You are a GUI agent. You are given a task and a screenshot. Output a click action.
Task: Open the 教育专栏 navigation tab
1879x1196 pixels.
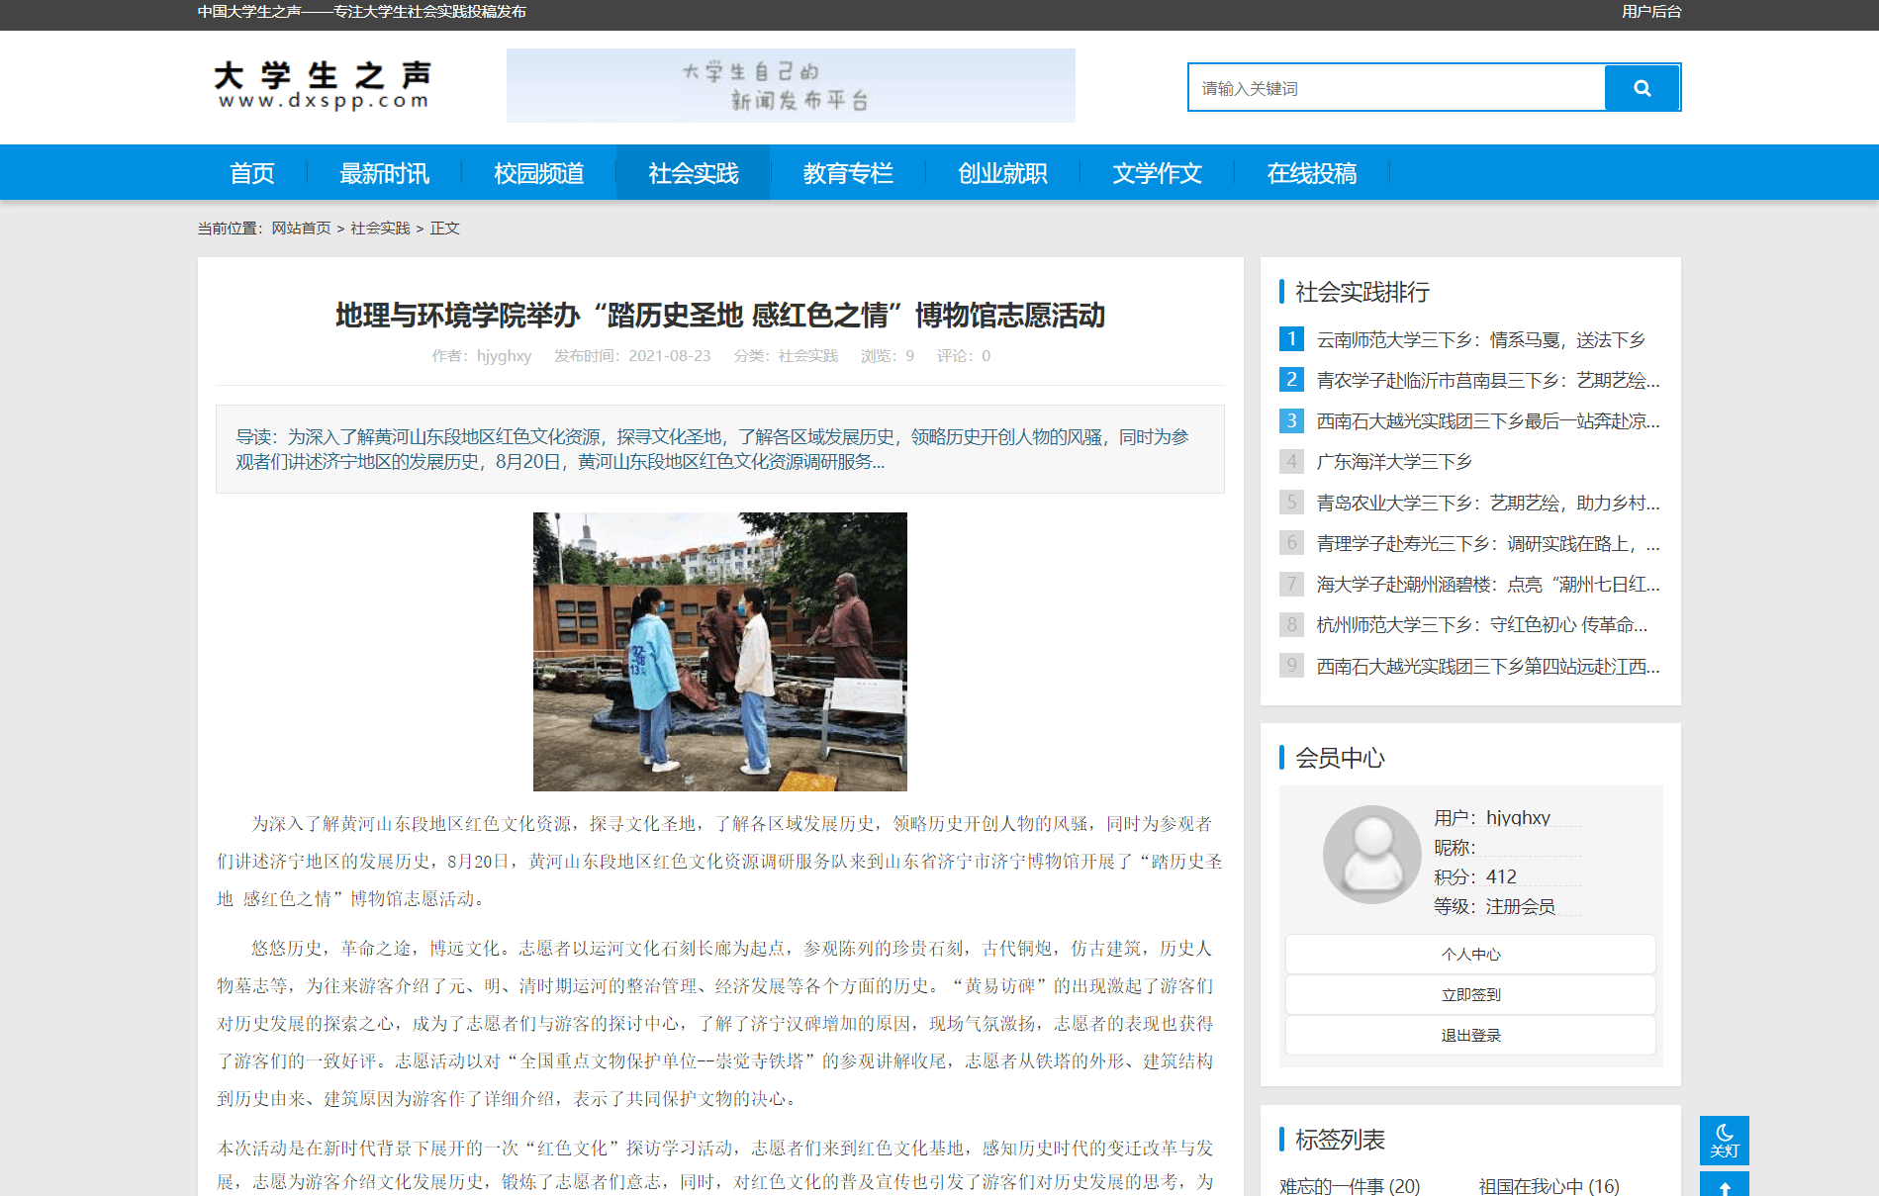pos(848,173)
